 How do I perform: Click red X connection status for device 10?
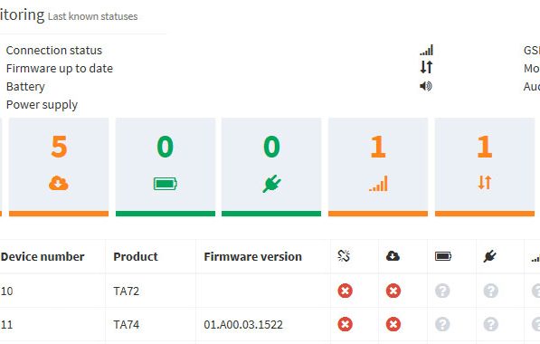click(x=346, y=291)
